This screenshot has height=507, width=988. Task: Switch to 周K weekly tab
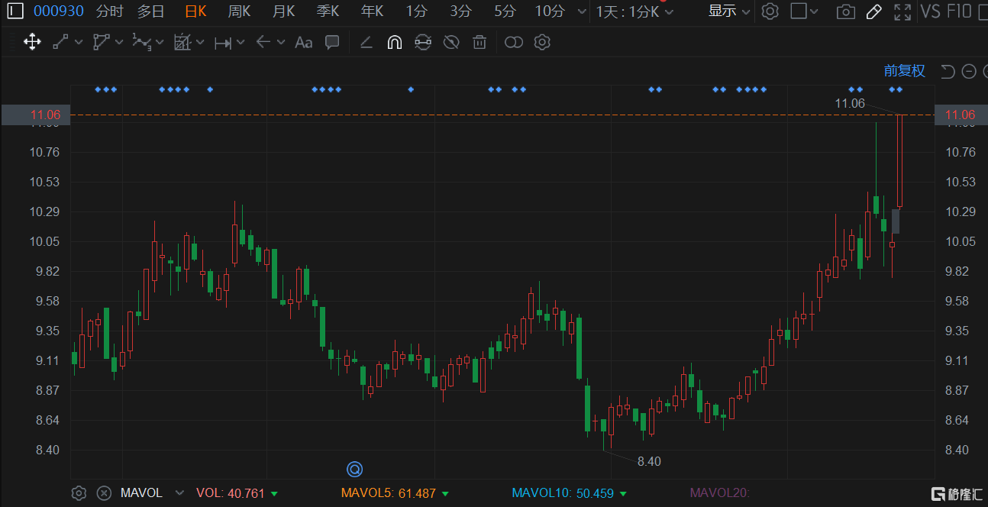239,11
